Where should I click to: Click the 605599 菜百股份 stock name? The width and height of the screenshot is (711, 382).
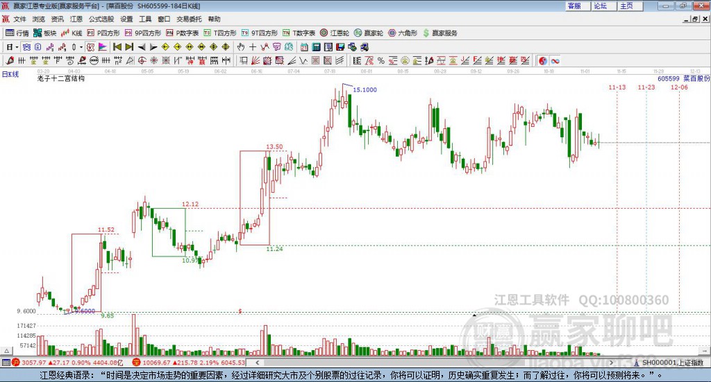684,78
